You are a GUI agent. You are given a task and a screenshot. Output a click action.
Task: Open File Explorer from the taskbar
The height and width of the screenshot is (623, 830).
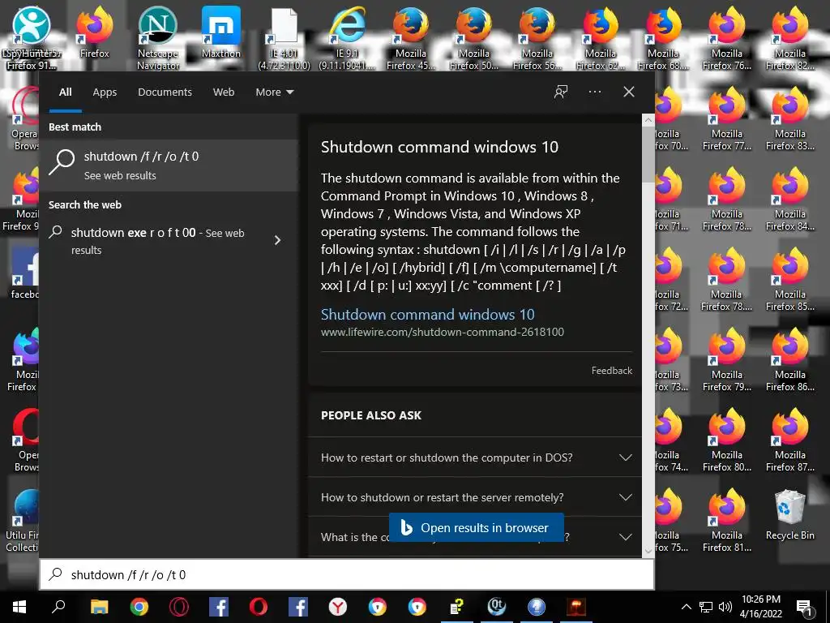click(x=99, y=607)
